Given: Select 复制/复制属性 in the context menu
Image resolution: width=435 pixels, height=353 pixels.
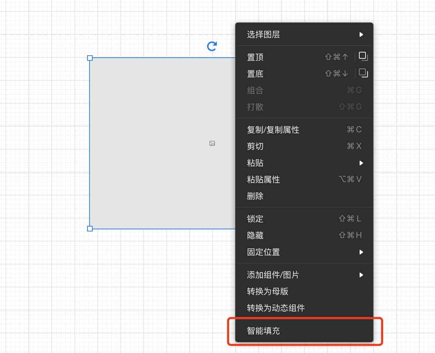Looking at the screenshot, I should click(x=304, y=130).
